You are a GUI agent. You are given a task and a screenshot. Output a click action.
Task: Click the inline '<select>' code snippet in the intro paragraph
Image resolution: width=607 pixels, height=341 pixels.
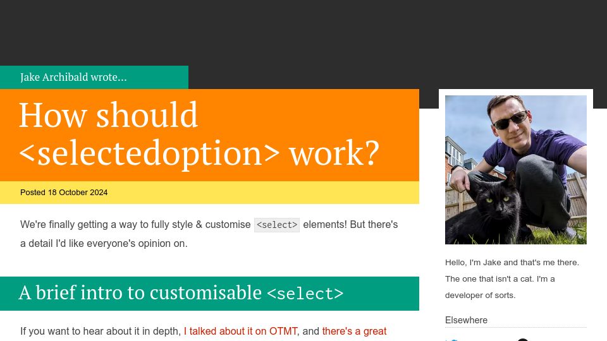[x=277, y=225]
